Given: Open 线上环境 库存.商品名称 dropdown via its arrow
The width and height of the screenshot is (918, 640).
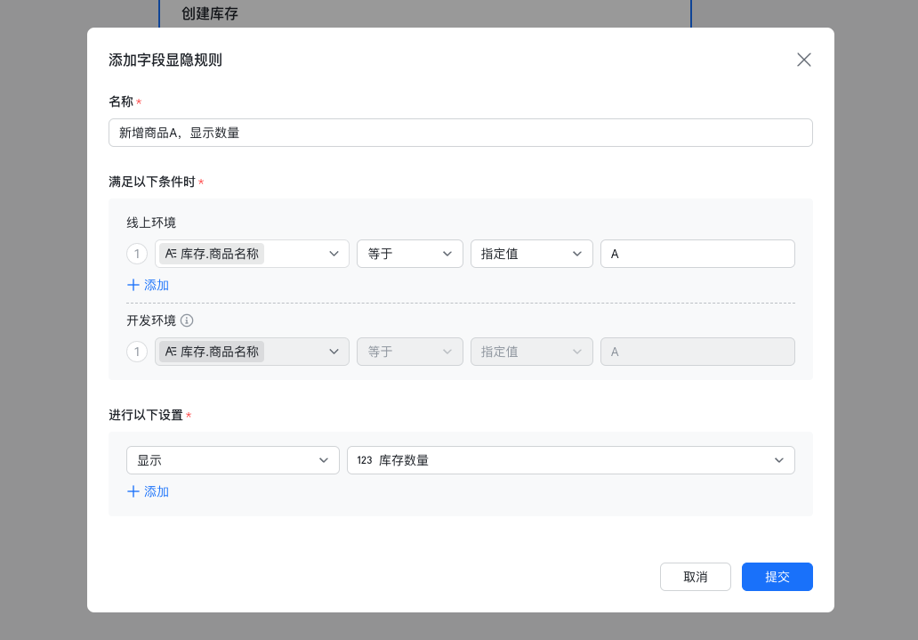Looking at the screenshot, I should click(334, 254).
